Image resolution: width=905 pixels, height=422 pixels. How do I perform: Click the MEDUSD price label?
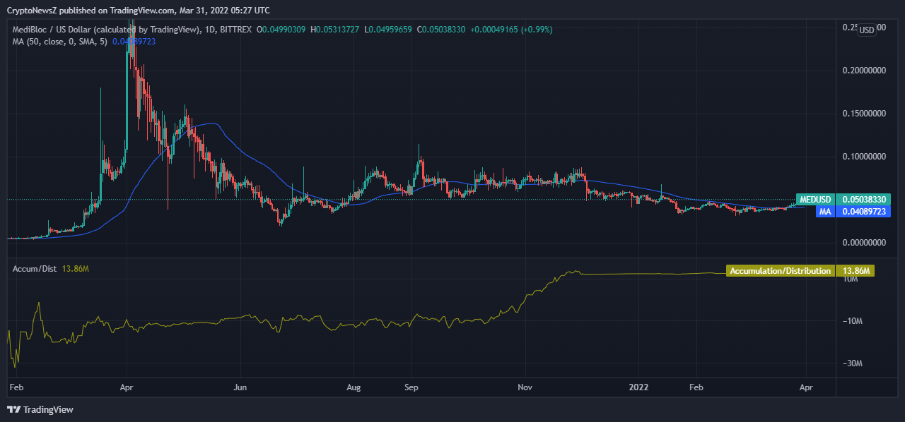tap(815, 200)
